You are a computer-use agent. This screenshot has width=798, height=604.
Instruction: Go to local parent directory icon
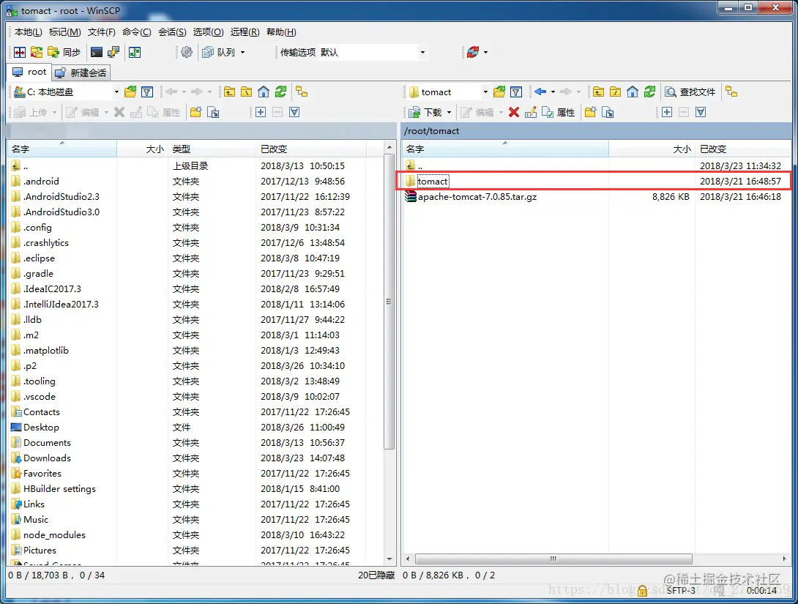(x=230, y=92)
